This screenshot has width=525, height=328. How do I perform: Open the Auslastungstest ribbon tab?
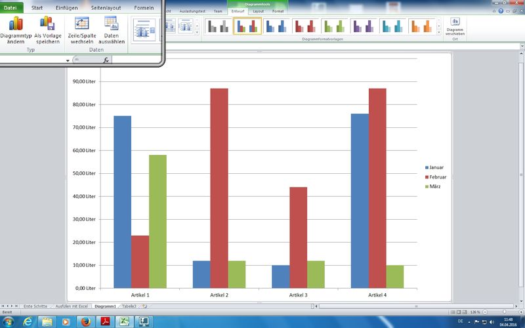(192, 11)
